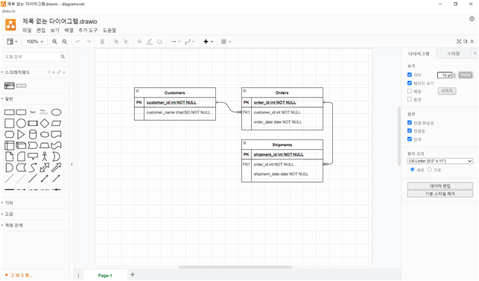Image resolution: width=479 pixels, height=281 pixels.
Task: Select the actor stick figure shape
Action: click(45, 157)
